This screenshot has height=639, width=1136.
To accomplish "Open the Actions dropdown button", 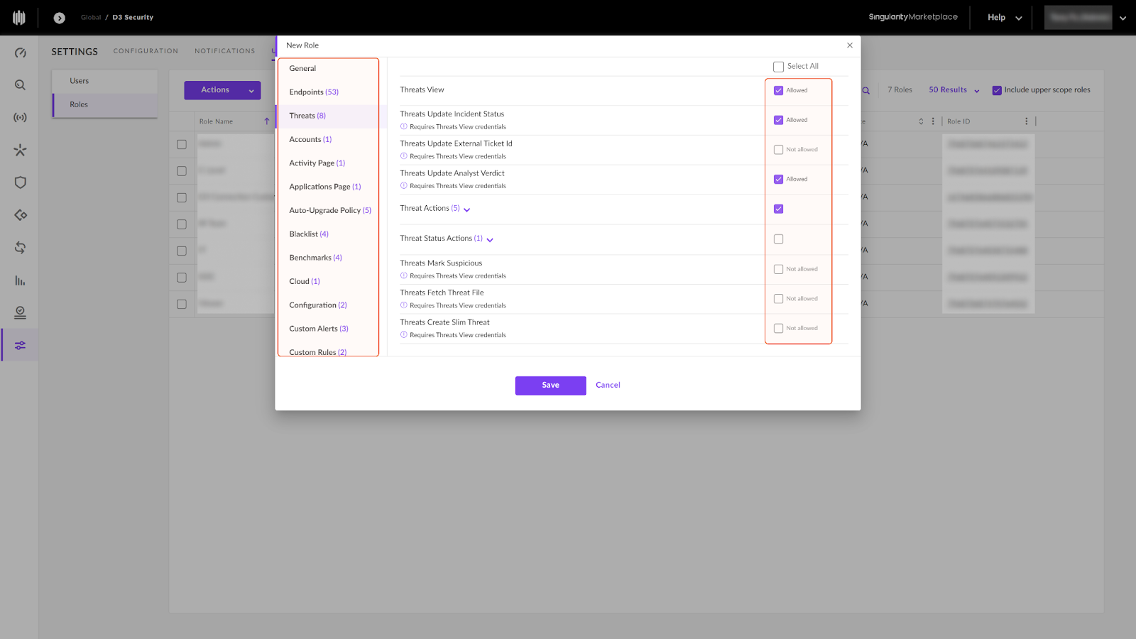I will click(222, 90).
